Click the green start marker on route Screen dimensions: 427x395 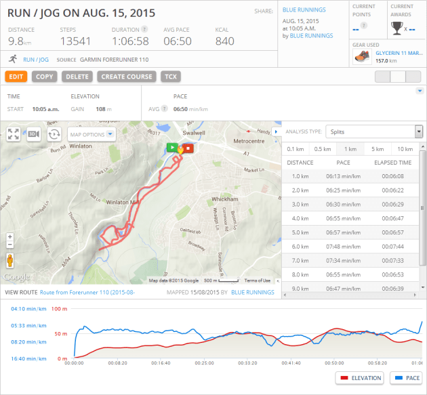click(172, 146)
